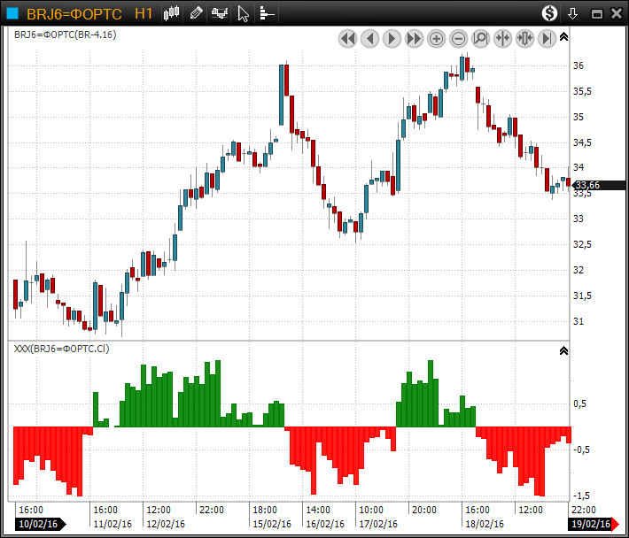Click the BRJ6=ФОРТС instrument name

click(74, 14)
